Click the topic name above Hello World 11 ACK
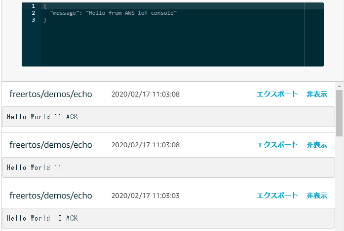Screen dimensions: 344x231 51,94
